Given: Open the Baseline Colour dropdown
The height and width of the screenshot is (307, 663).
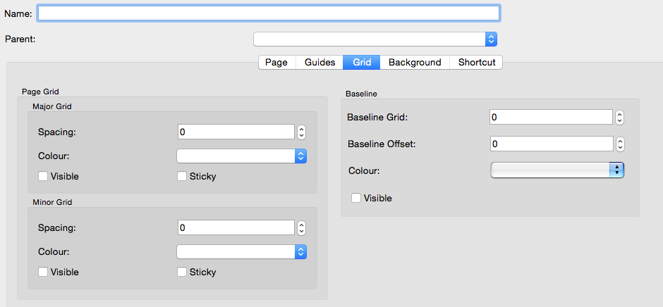Looking at the screenshot, I should click(x=557, y=170).
